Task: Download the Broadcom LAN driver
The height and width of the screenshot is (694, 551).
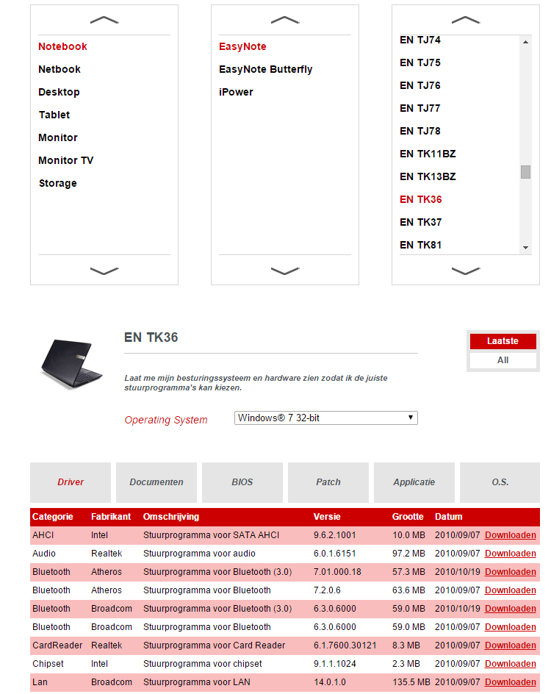Action: pyautogui.click(x=511, y=682)
